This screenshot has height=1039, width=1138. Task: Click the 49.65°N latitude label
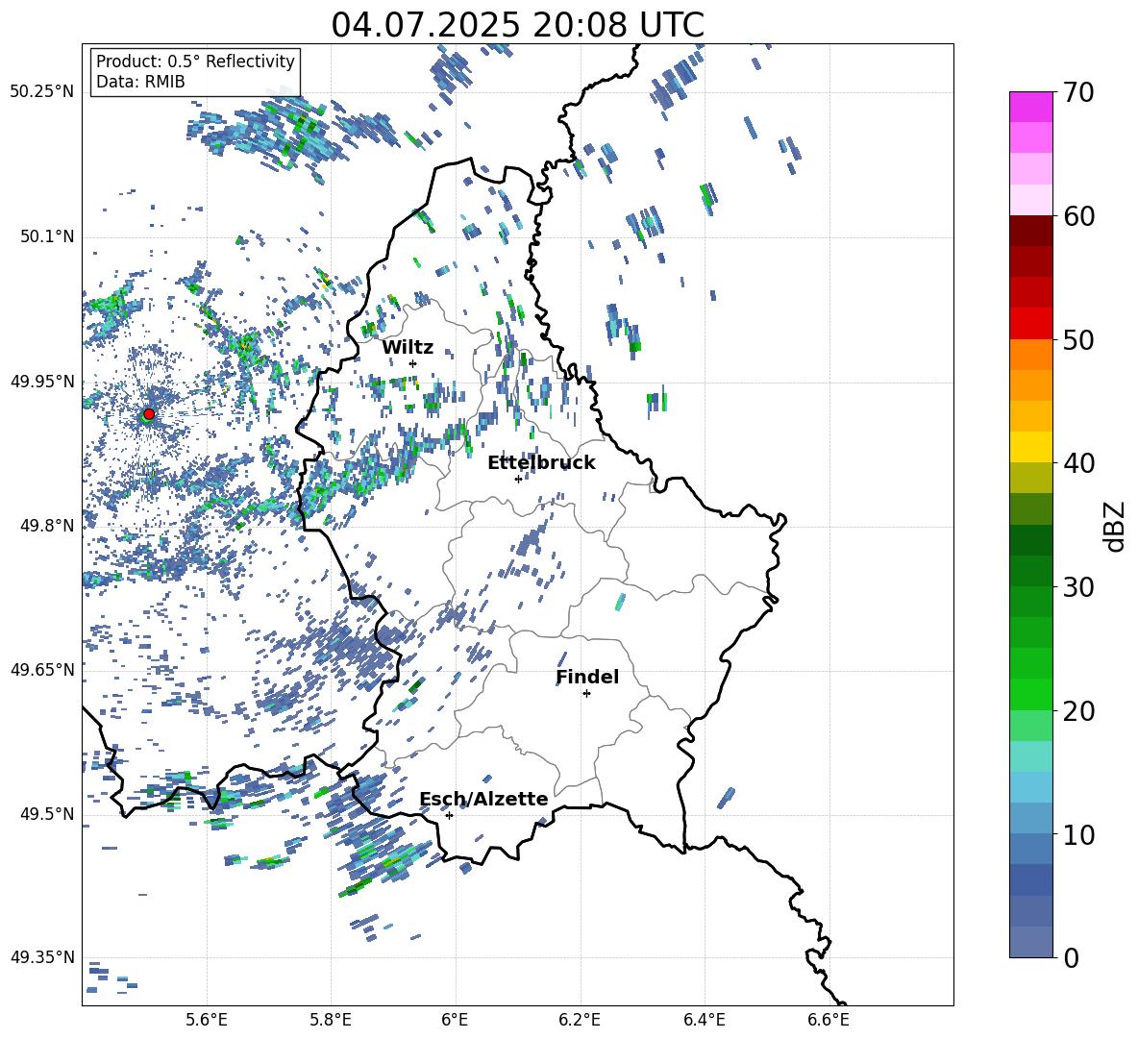pyautogui.click(x=42, y=669)
